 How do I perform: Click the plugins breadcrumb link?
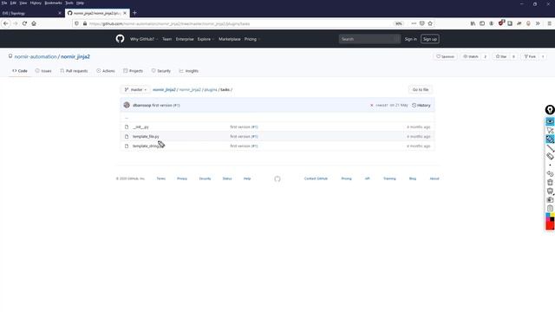tap(211, 90)
